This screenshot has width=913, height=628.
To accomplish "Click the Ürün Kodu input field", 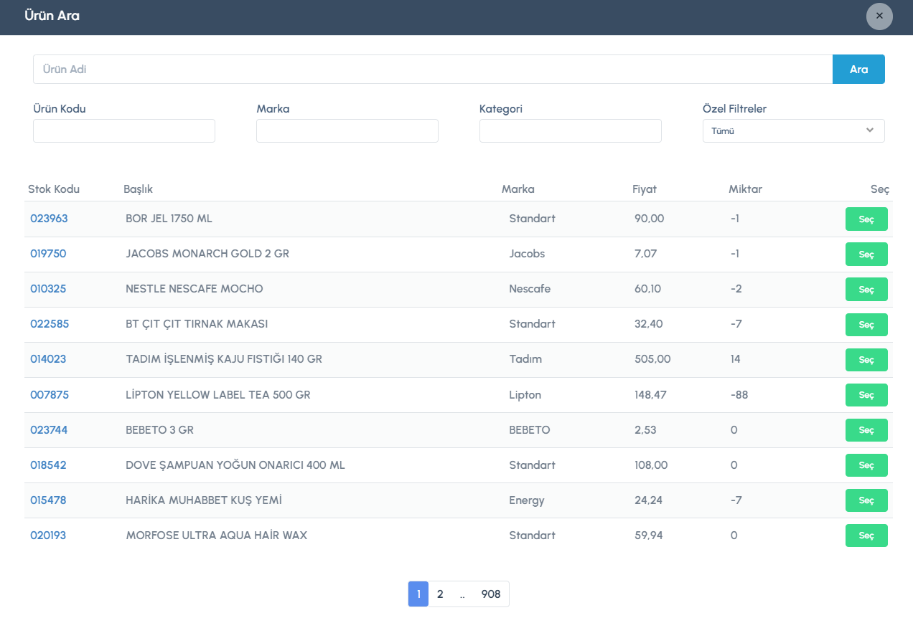I will pos(124,131).
